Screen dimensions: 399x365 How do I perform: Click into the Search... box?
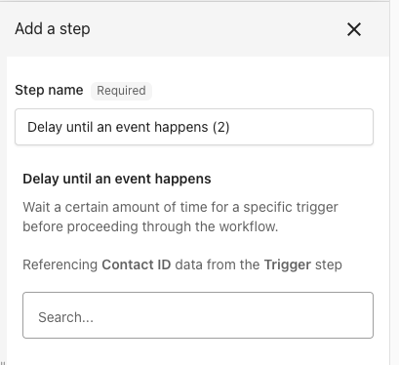pos(198,315)
